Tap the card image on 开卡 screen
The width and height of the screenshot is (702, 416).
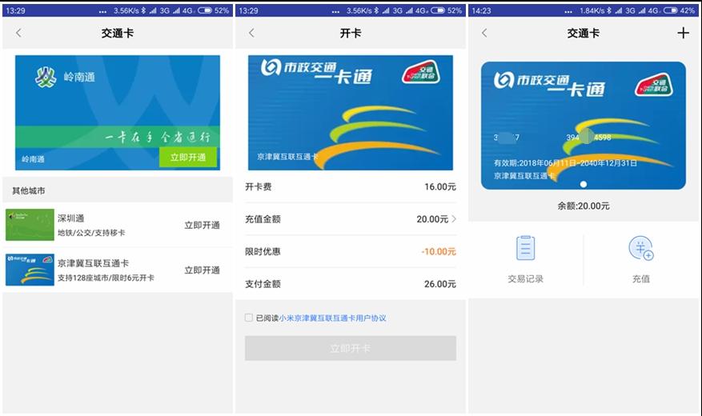click(351, 113)
